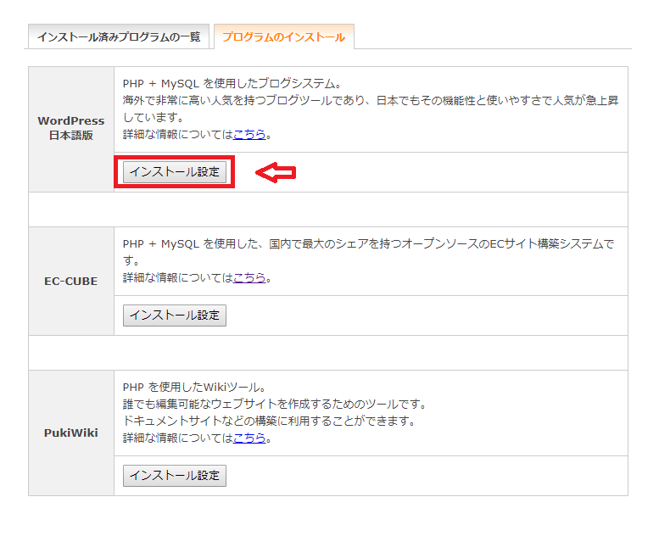Image resolution: width=659 pixels, height=536 pixels.
Task: Open the こちら link in PukiWiki description
Action: [x=249, y=438]
